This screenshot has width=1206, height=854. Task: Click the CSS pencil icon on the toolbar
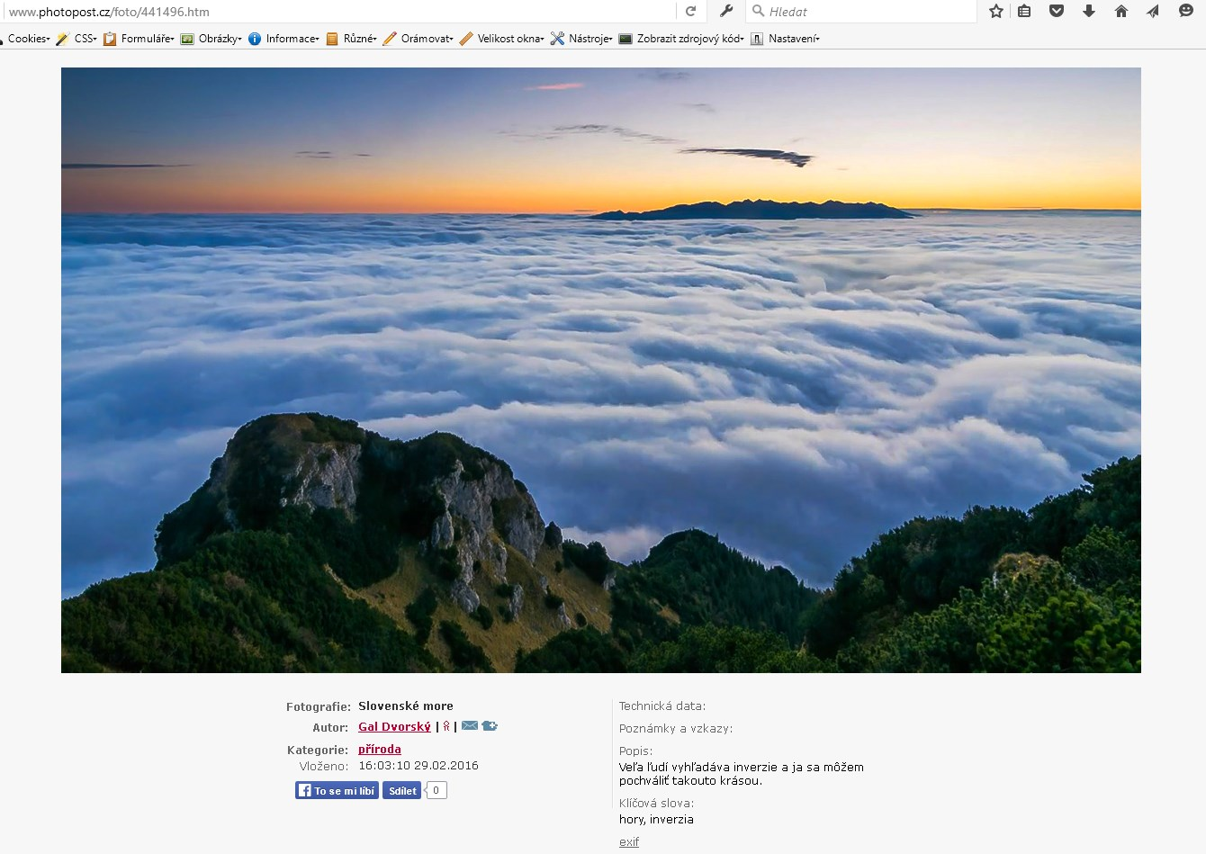pyautogui.click(x=61, y=39)
